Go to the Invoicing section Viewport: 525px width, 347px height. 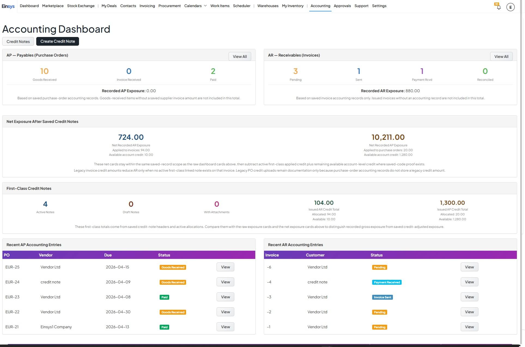point(147,6)
